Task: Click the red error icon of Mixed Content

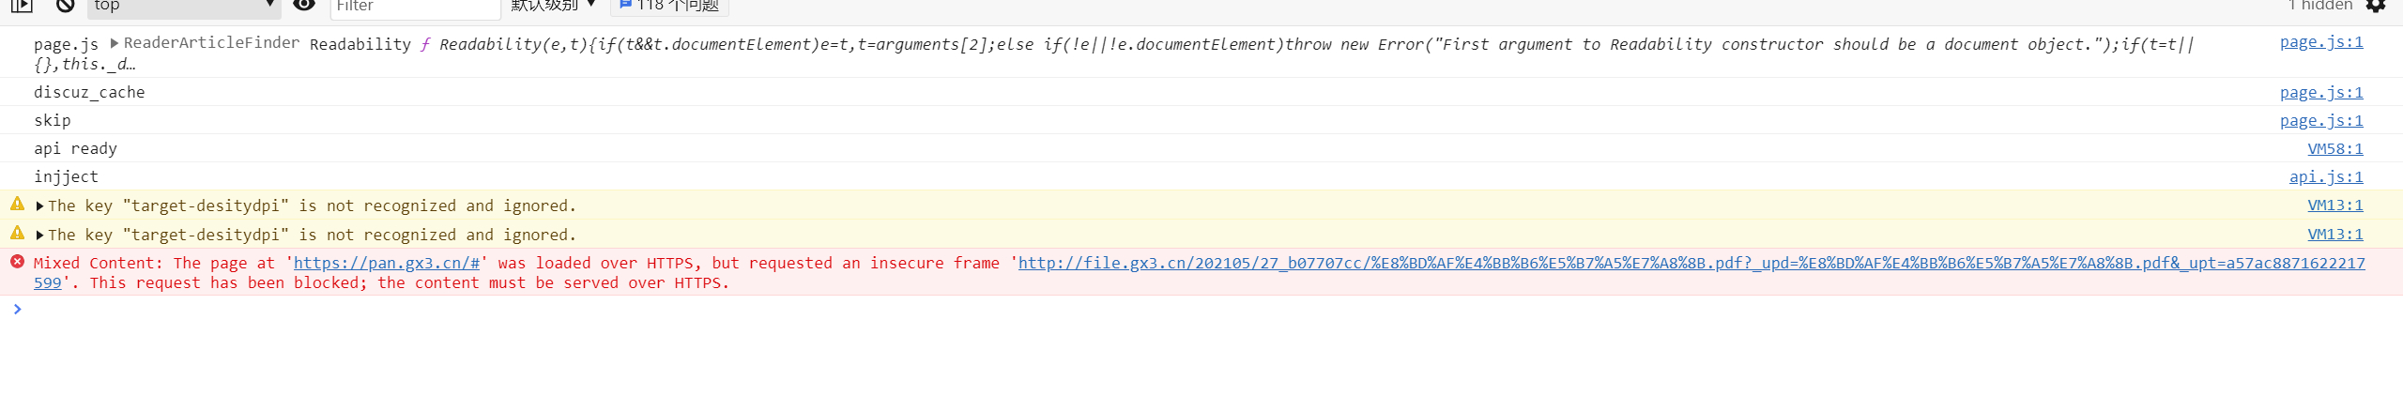Action: (17, 262)
